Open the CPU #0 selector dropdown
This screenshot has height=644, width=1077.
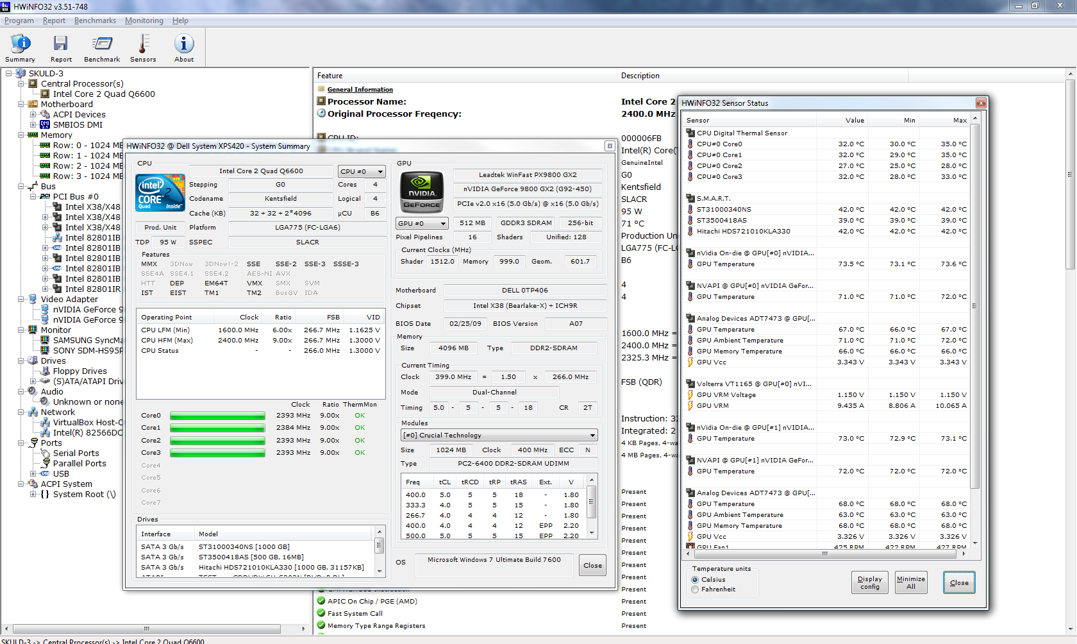click(362, 171)
